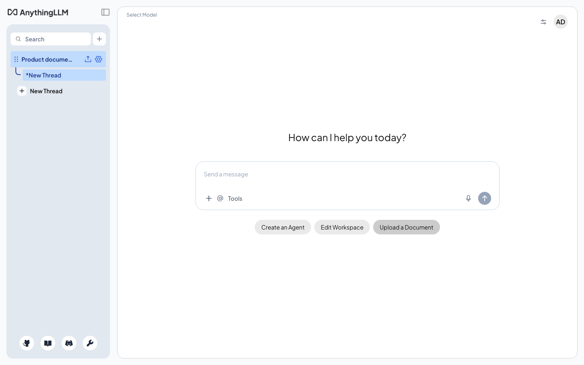Image resolution: width=584 pixels, height=365 pixels.
Task: Attach a file with plus icon
Action: click(209, 198)
